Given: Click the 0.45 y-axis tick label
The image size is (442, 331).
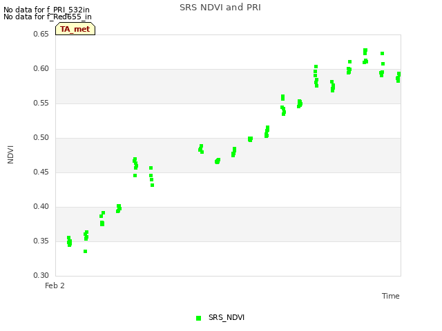Looking at the screenshot, I should pyautogui.click(x=41, y=172).
